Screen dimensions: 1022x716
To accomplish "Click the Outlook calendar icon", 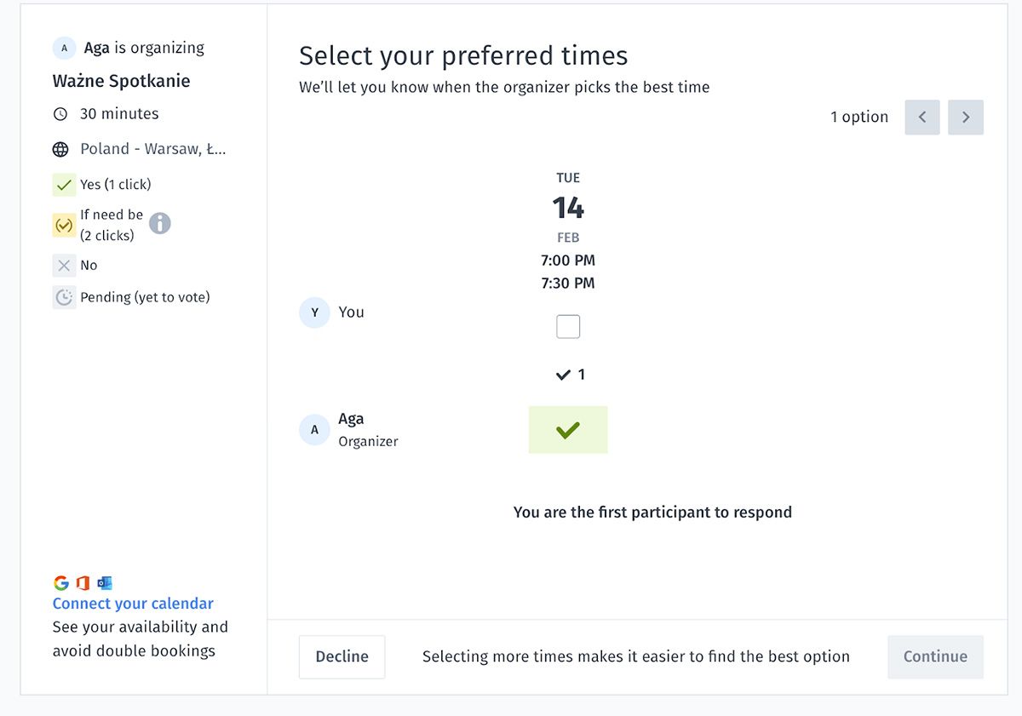I will (105, 583).
